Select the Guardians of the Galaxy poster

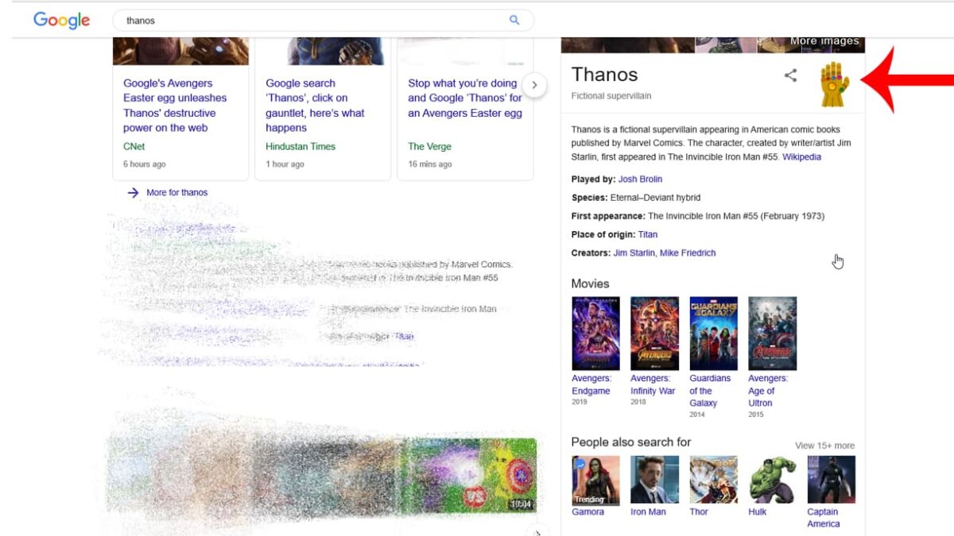[713, 334]
